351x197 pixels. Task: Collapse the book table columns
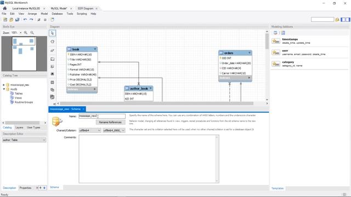(x=95, y=49)
